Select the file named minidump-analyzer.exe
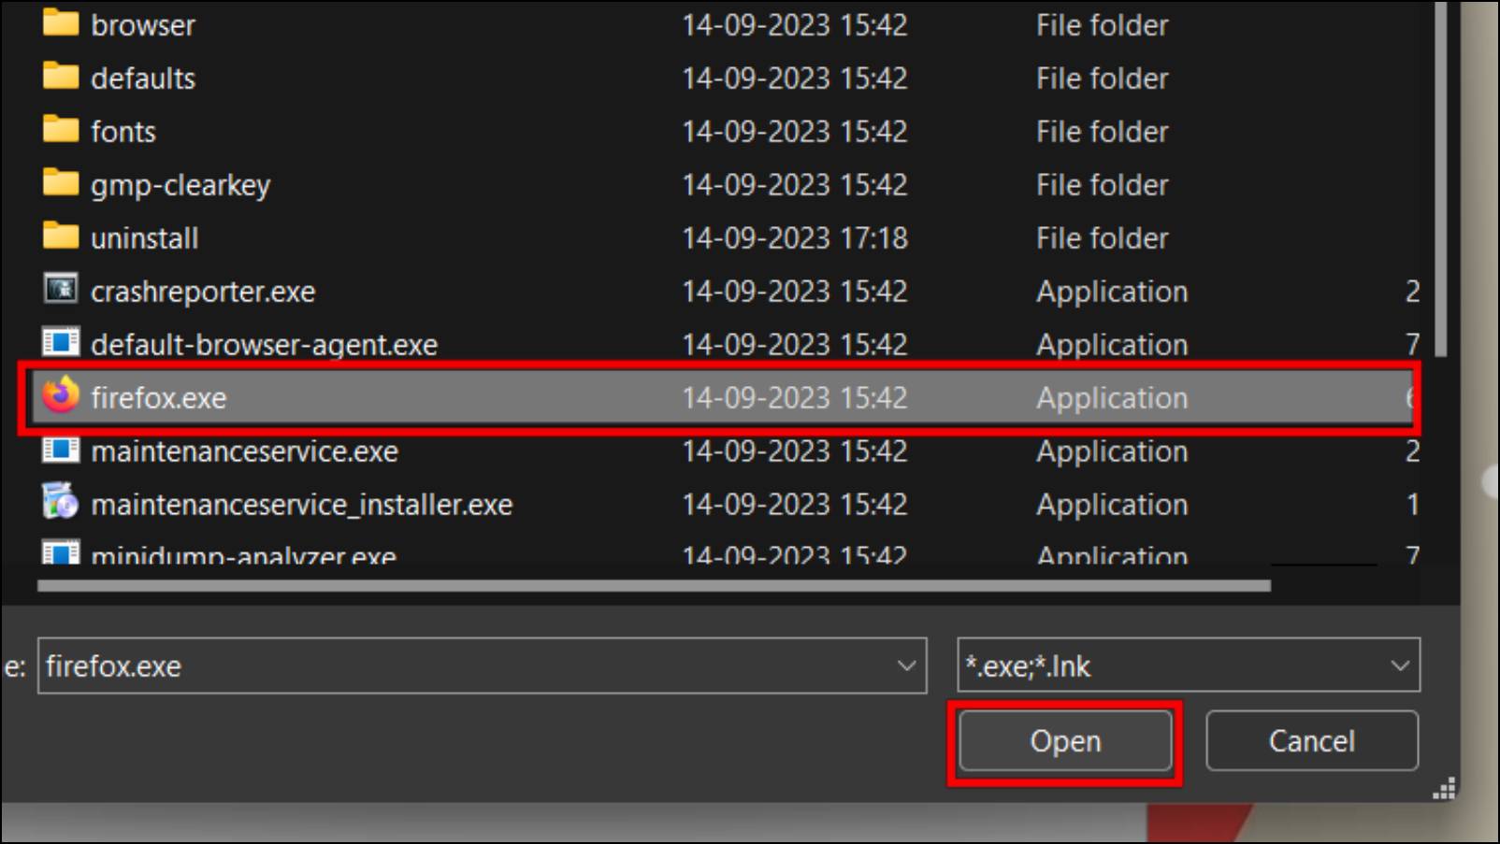This screenshot has width=1500, height=844. click(243, 554)
